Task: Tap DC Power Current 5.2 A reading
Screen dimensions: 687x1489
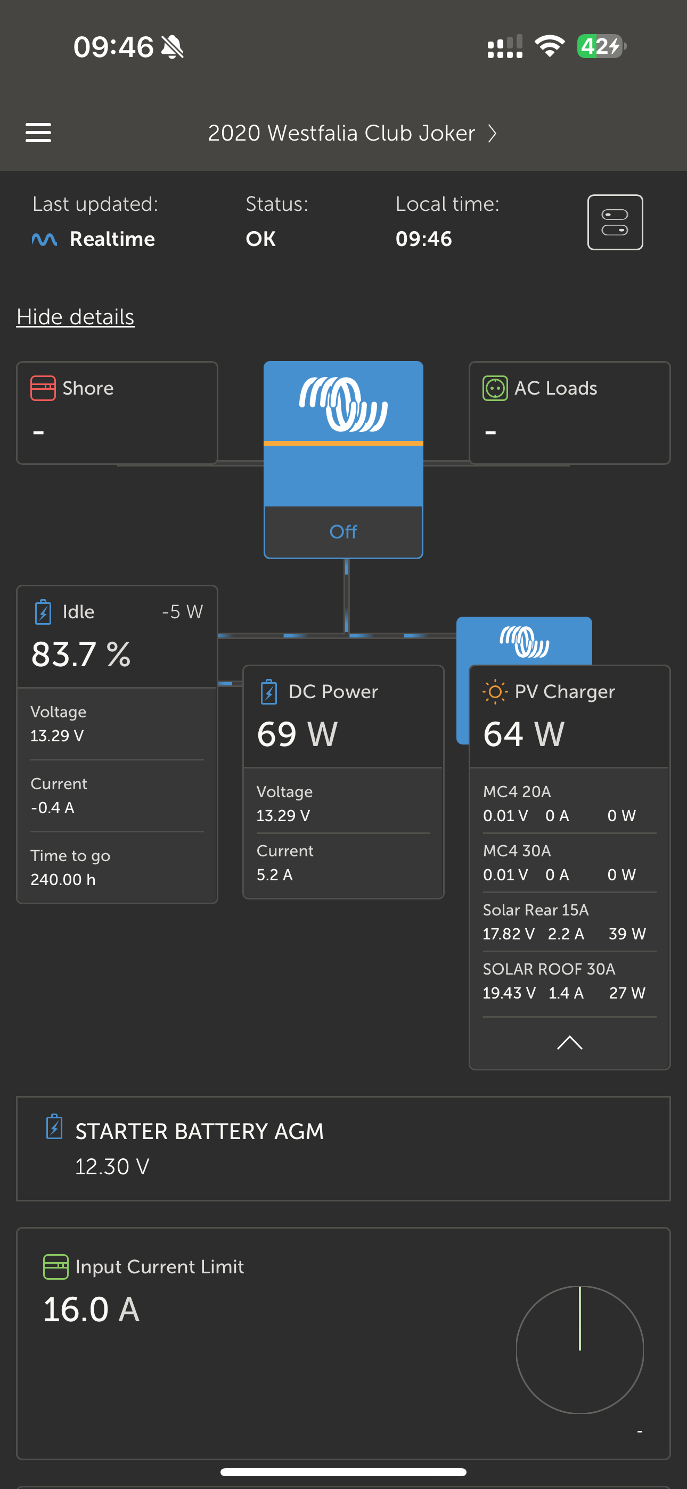Action: tap(274, 875)
